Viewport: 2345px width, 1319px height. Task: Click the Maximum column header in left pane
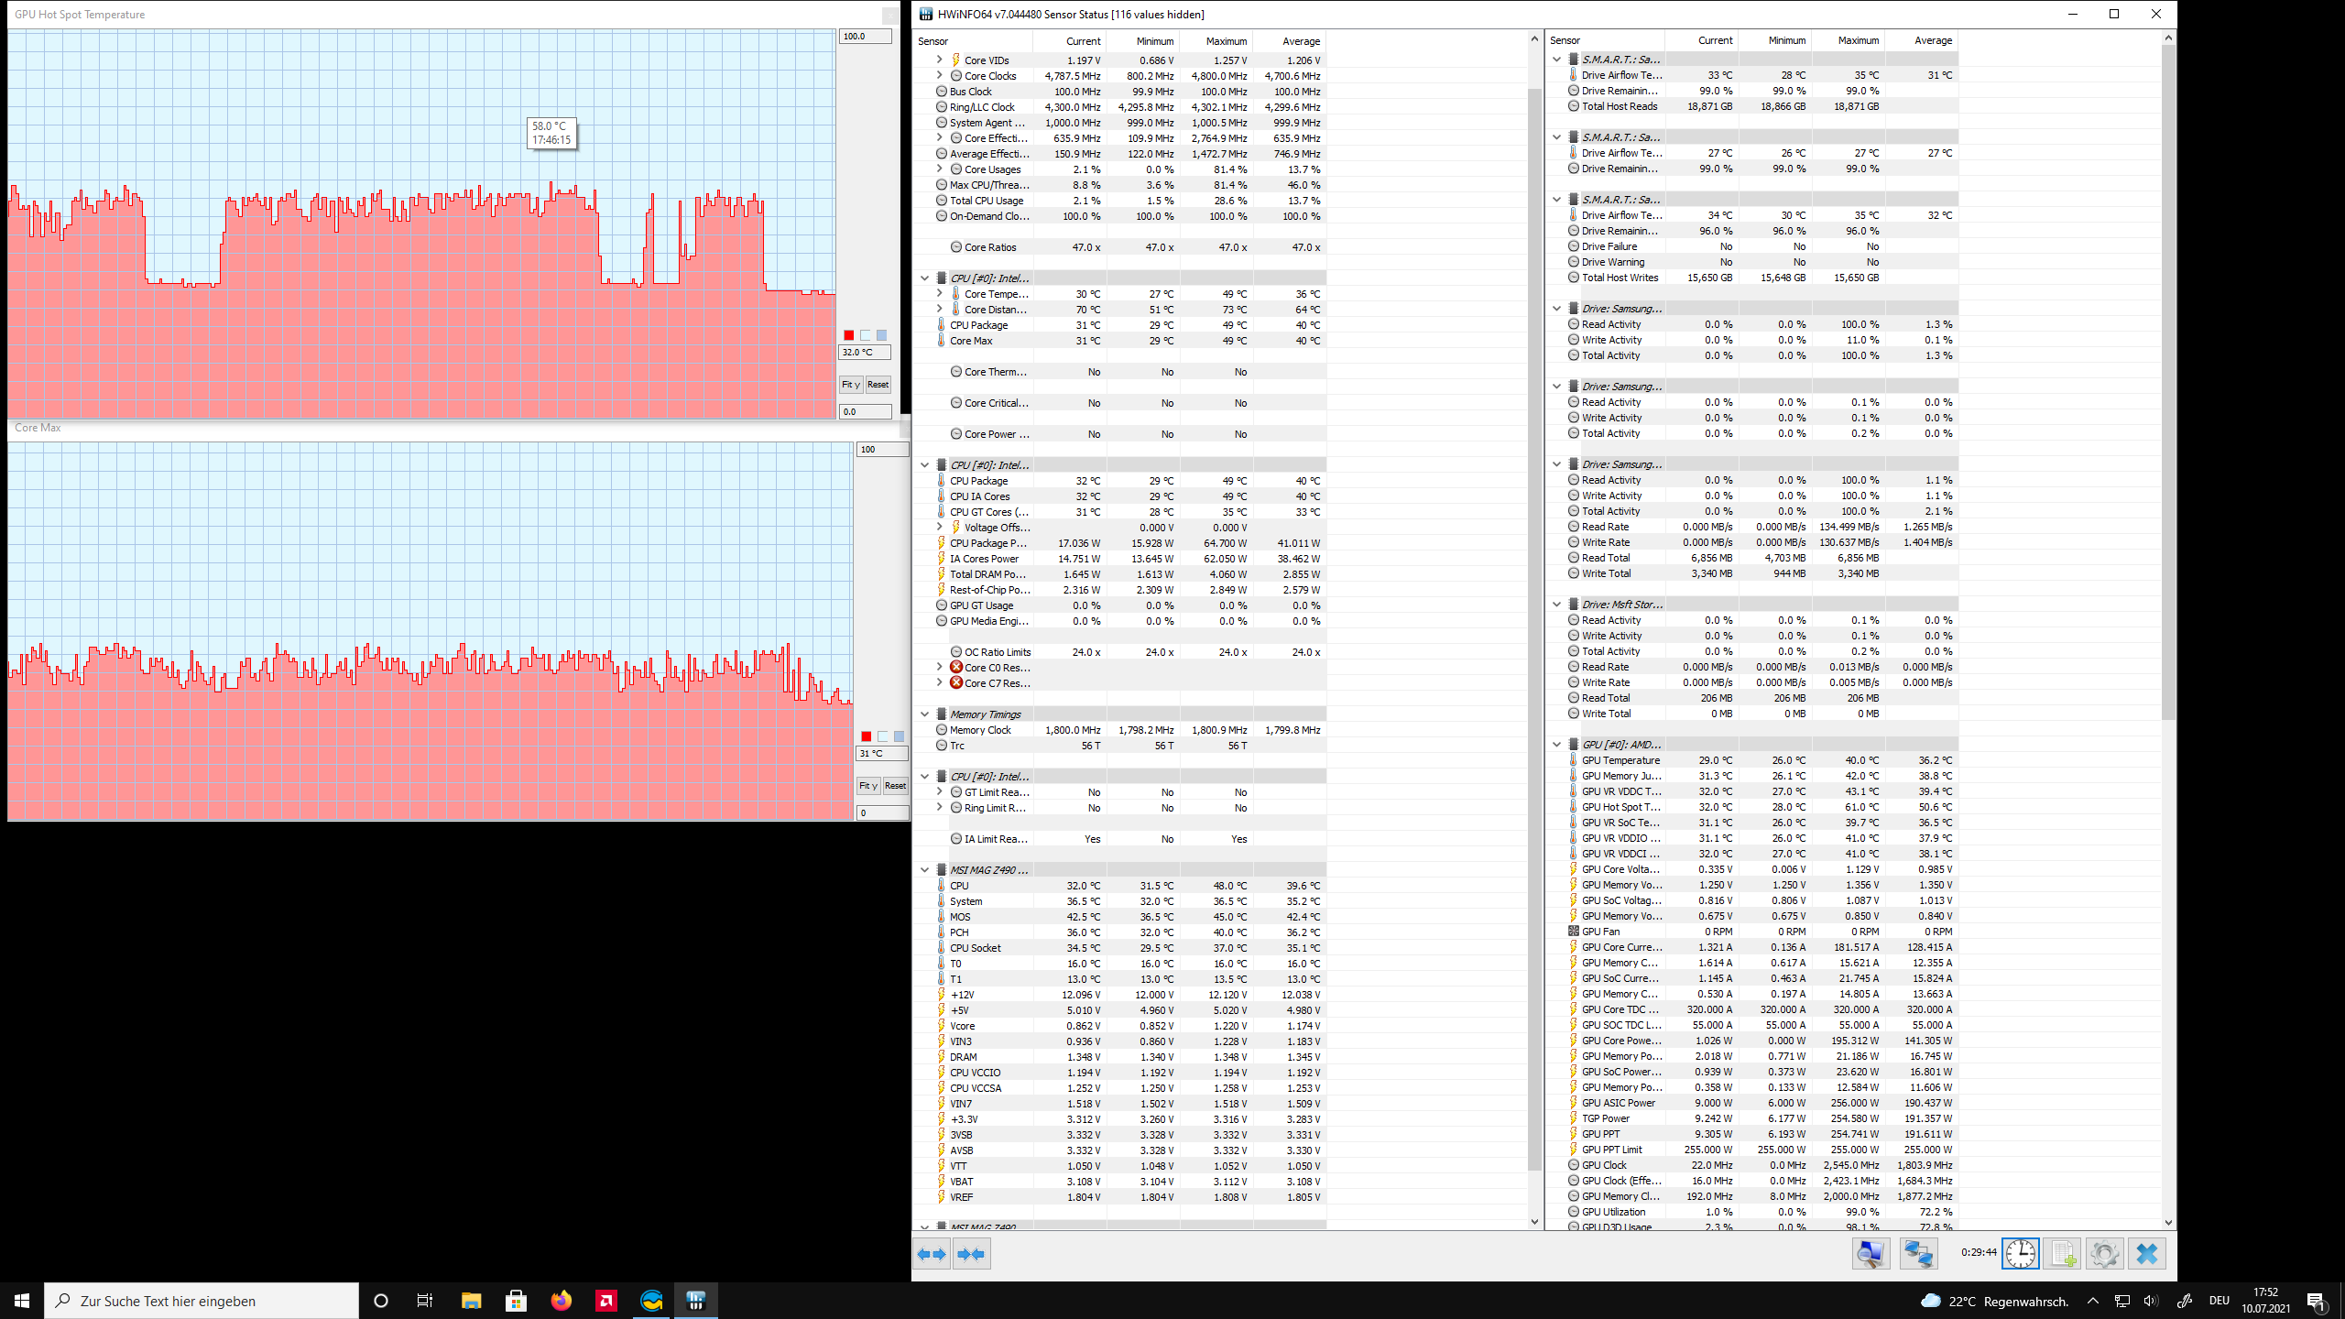click(x=1226, y=41)
